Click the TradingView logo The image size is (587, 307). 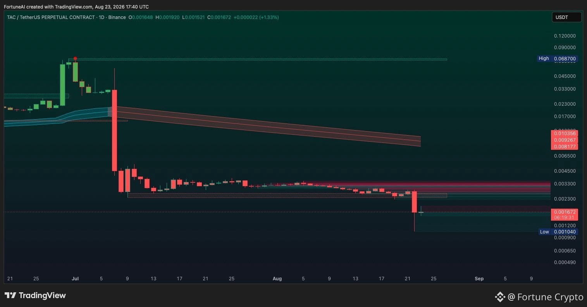pos(35,295)
